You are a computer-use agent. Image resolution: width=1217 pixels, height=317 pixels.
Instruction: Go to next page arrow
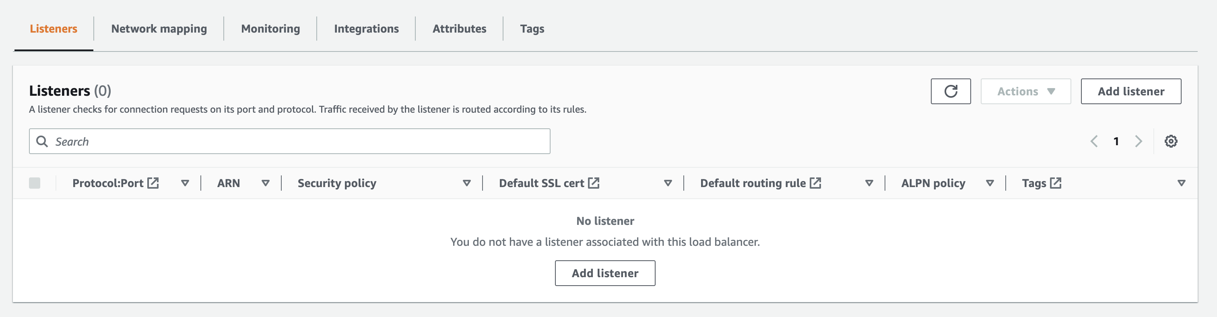[x=1139, y=141]
